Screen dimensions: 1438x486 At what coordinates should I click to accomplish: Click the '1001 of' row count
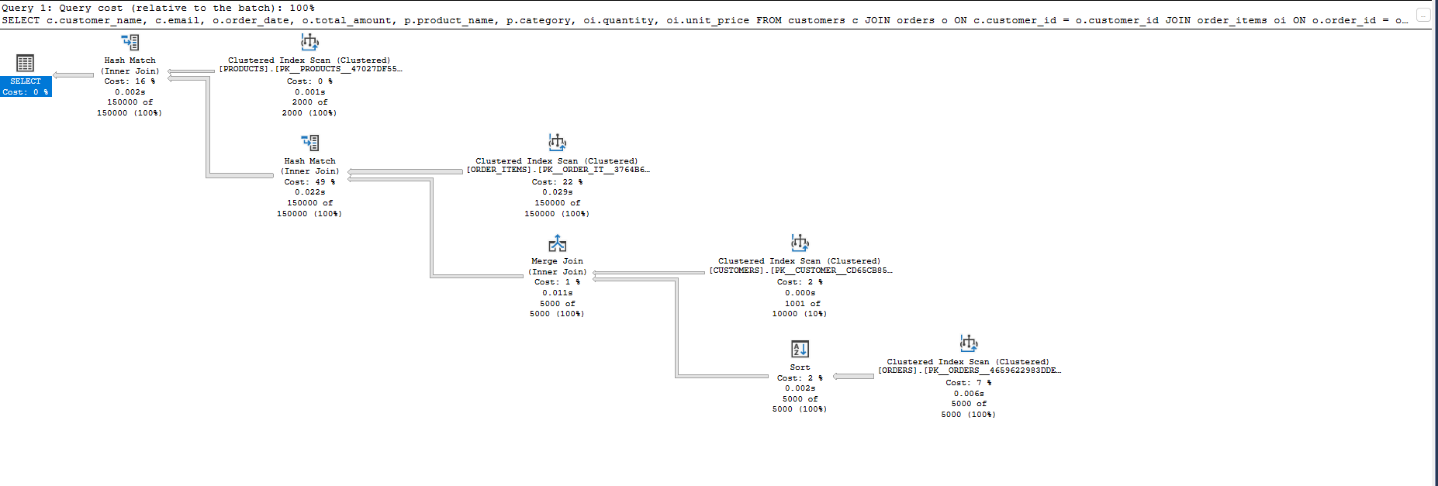(x=802, y=304)
